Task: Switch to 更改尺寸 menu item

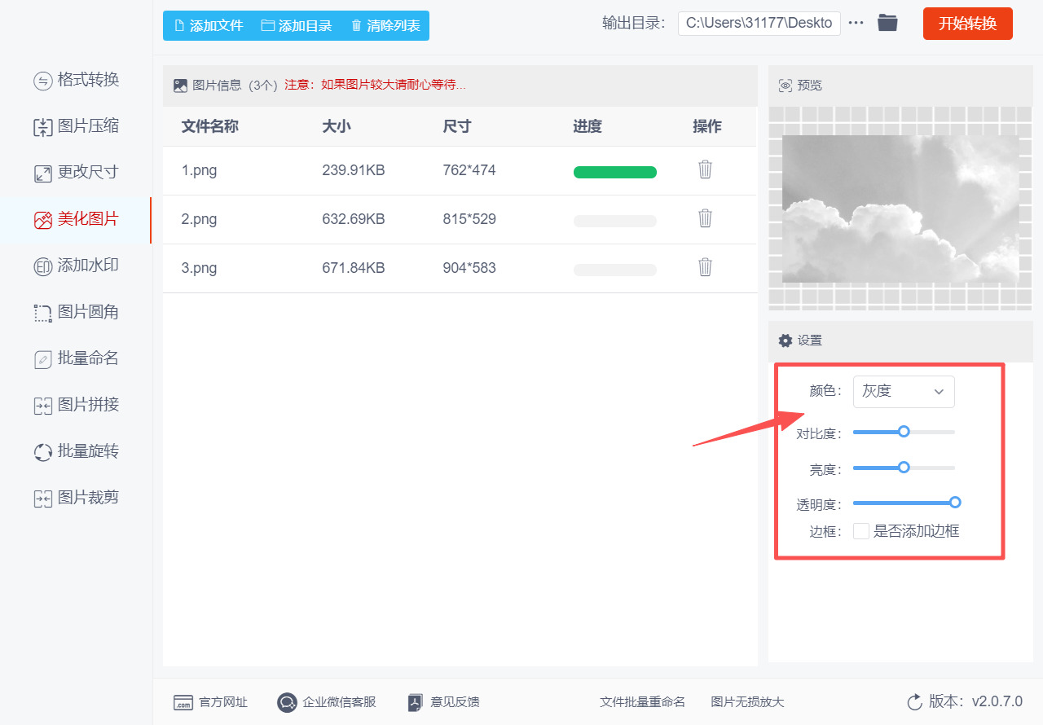Action: (76, 173)
